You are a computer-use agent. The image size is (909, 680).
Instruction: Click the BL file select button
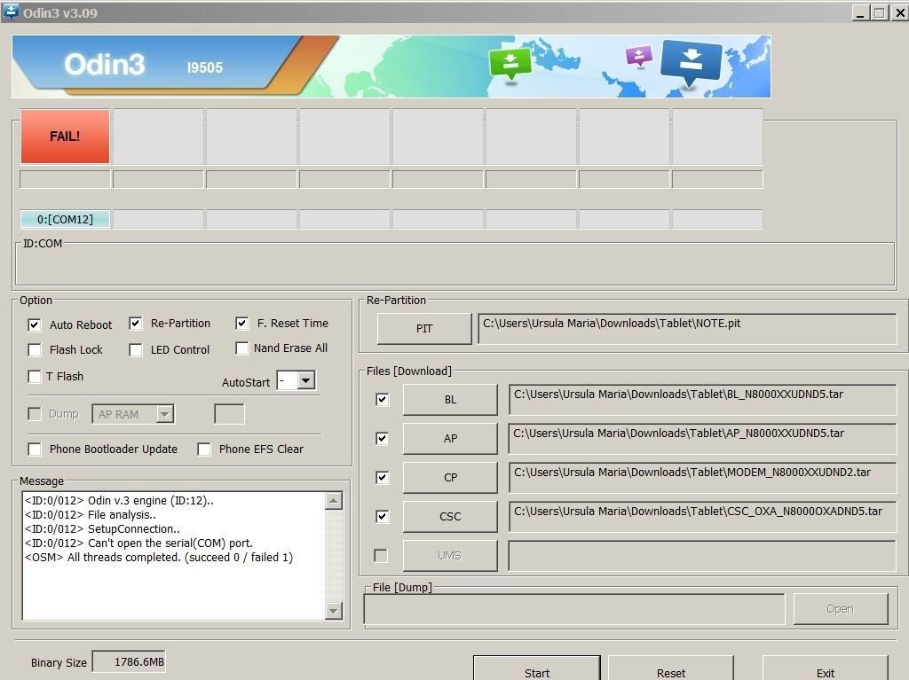pos(450,400)
